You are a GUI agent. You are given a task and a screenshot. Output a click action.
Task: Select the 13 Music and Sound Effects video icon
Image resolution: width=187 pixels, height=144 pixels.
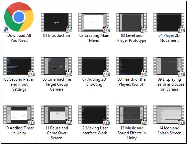tap(132, 115)
